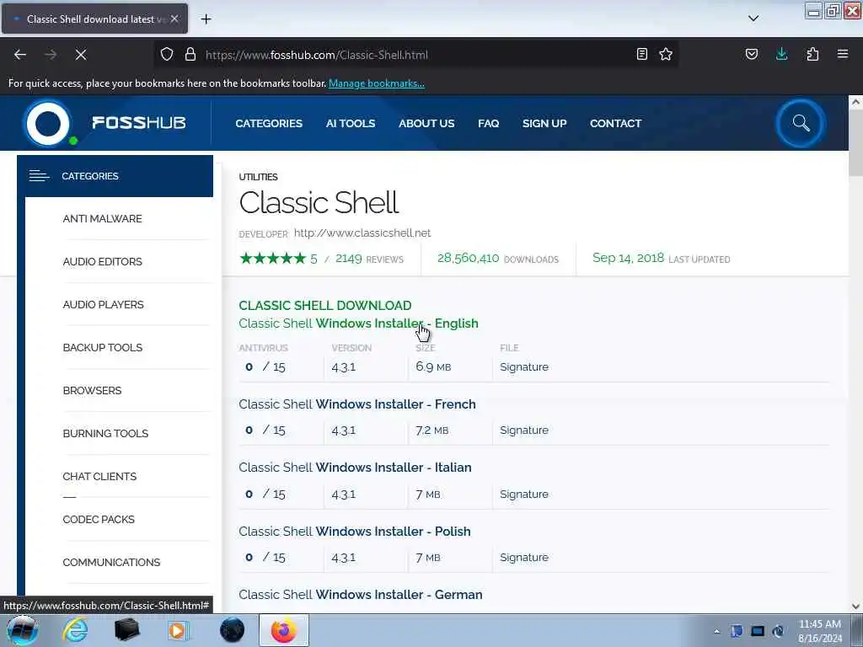This screenshot has height=647, width=863.
Task: Click the taskbar clock and date
Action: [819, 630]
